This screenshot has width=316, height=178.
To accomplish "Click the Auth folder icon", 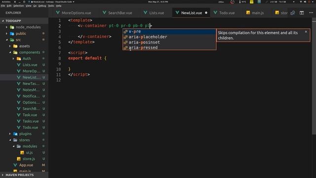I will click(x=19, y=58).
